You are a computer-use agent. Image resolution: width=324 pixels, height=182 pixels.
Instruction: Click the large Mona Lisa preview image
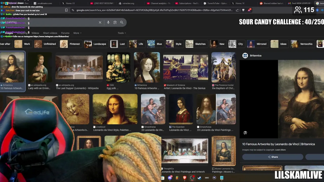click(x=301, y=99)
